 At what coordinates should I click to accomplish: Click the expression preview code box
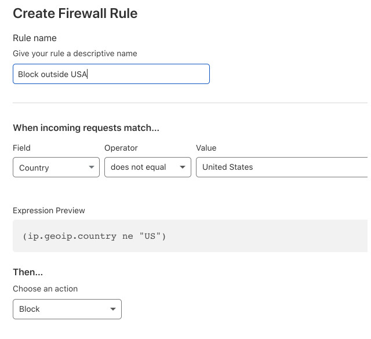click(x=190, y=236)
